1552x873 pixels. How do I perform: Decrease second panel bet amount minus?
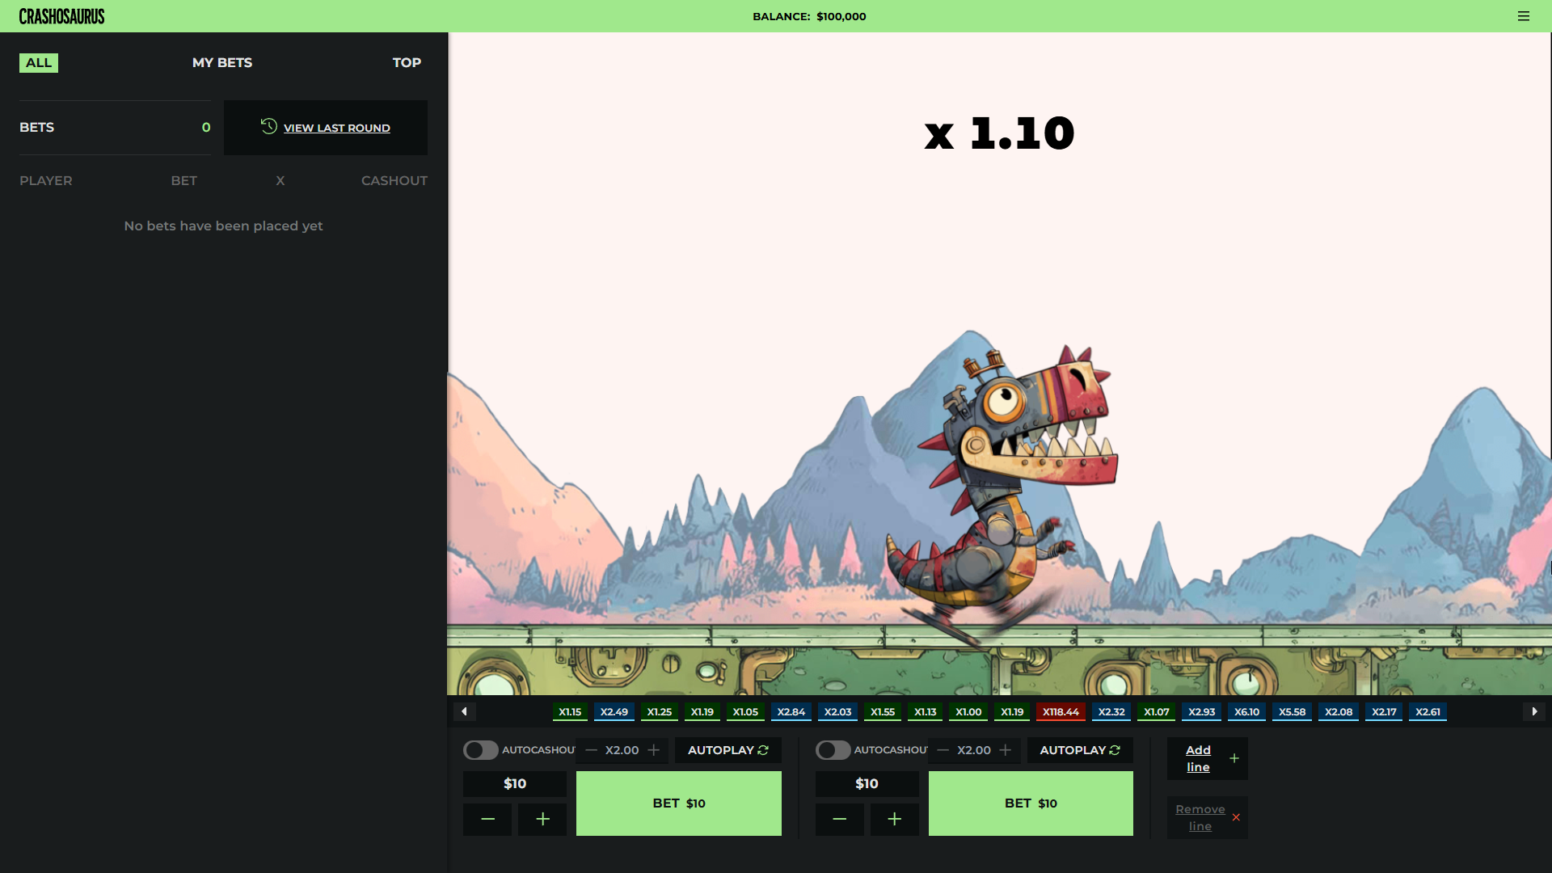click(839, 819)
